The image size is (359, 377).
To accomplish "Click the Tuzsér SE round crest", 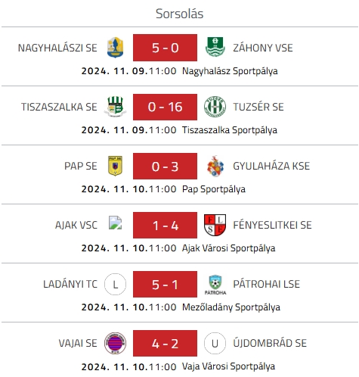I will click(215, 107).
